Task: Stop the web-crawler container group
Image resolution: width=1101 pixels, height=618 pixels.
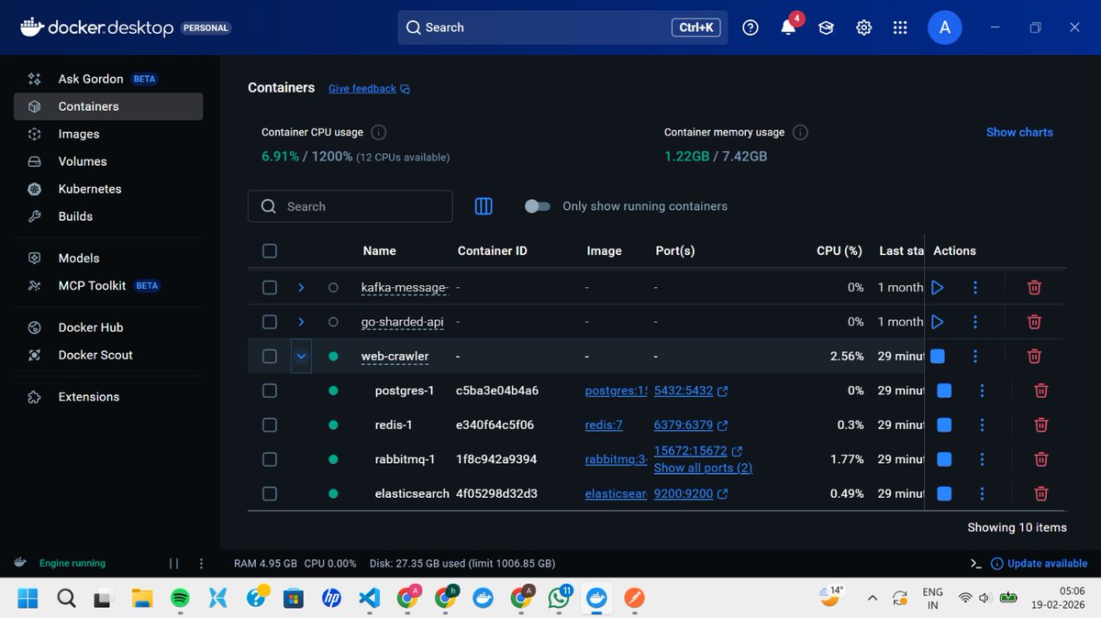Action: point(937,356)
